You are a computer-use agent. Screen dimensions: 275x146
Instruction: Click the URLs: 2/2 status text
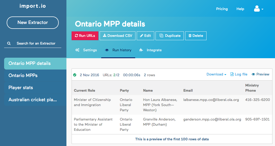coord(111,75)
